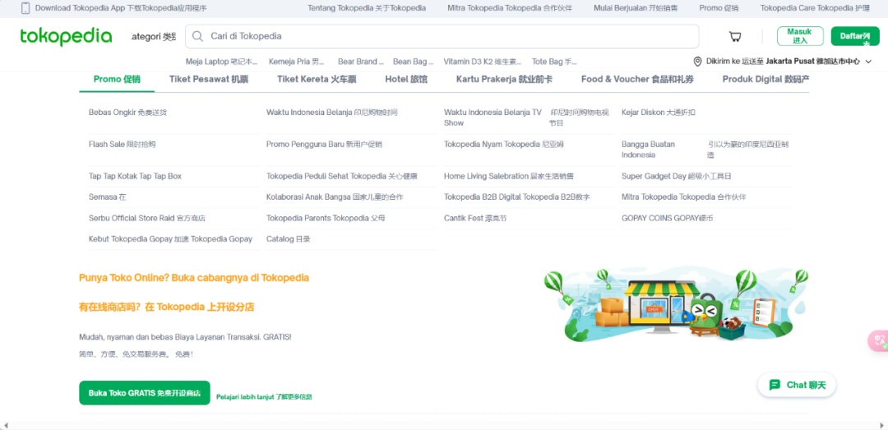Screen dimensions: 888x430
Task: Click the horizontal scrollbar at page bottom
Action: 444,425
